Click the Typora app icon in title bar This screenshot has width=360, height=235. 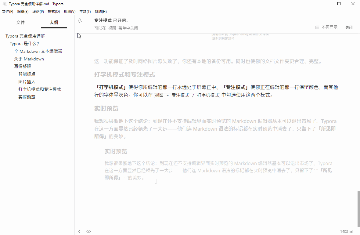(4, 4)
